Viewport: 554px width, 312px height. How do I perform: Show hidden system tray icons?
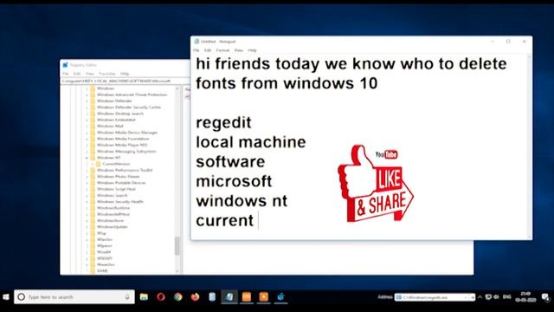point(480,296)
